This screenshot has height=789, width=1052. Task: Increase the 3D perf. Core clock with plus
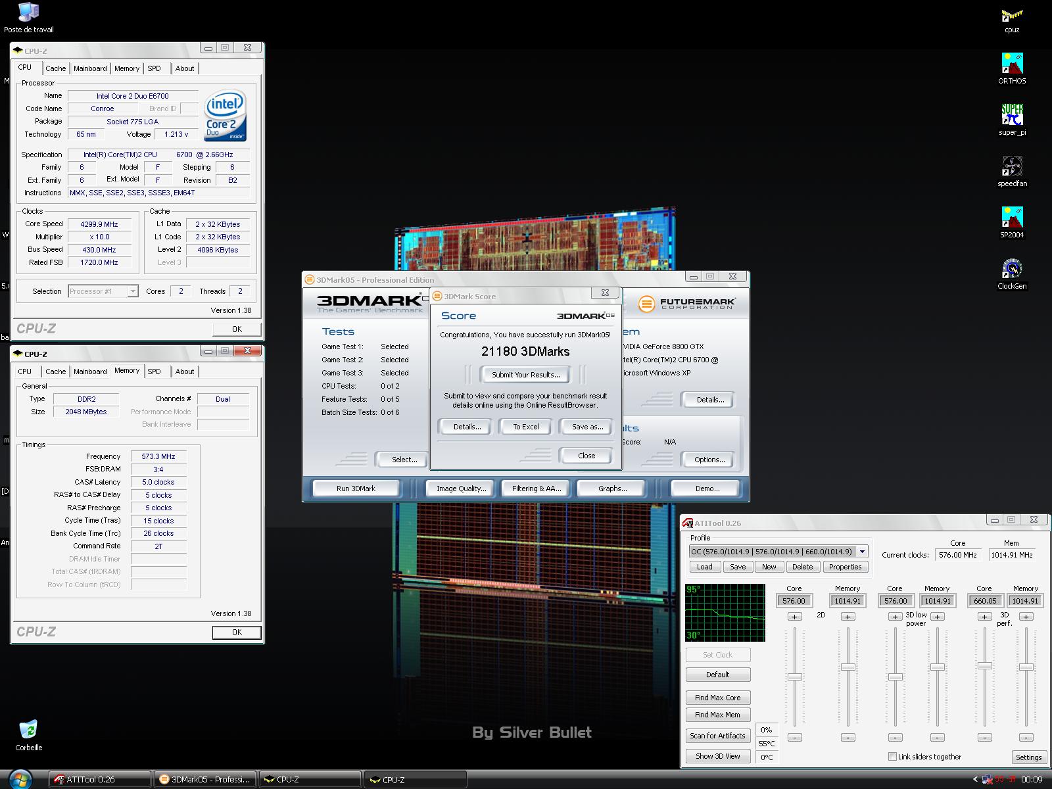pos(984,617)
